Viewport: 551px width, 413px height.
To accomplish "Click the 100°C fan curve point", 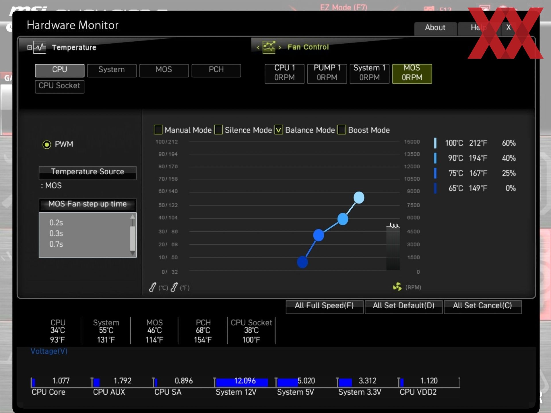I will pos(359,198).
